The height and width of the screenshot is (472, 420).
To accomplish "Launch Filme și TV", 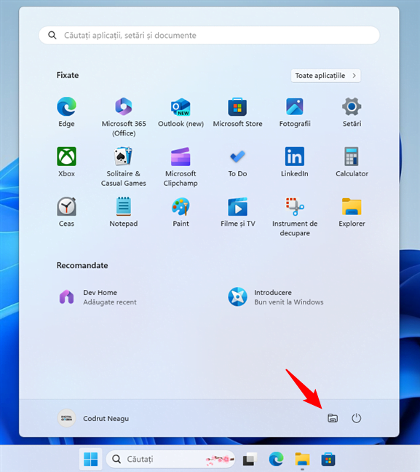I will pyautogui.click(x=238, y=212).
